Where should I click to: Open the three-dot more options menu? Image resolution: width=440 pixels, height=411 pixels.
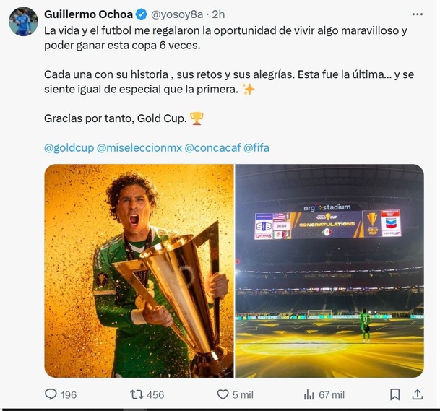418,14
